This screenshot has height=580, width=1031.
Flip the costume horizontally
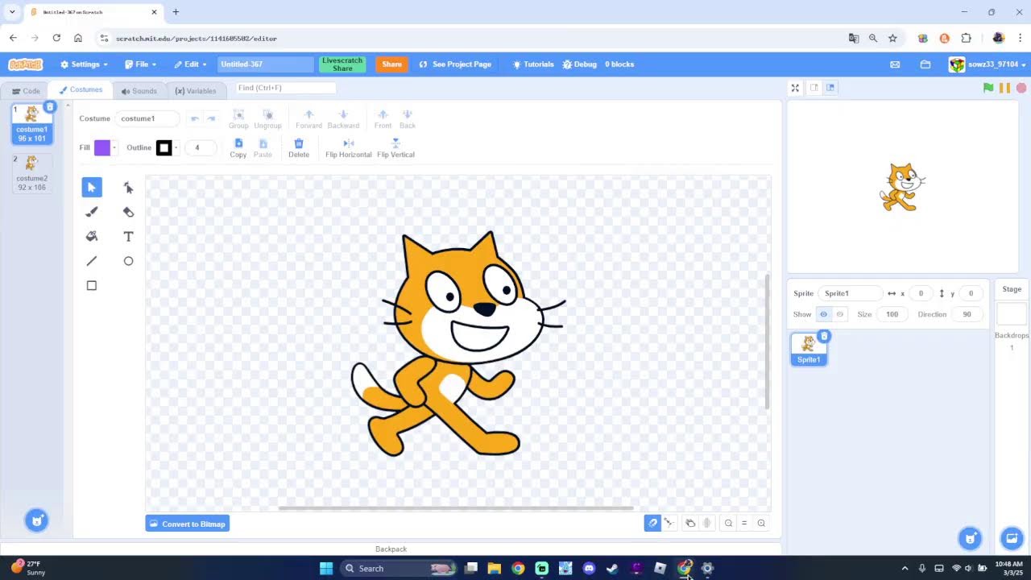point(349,148)
